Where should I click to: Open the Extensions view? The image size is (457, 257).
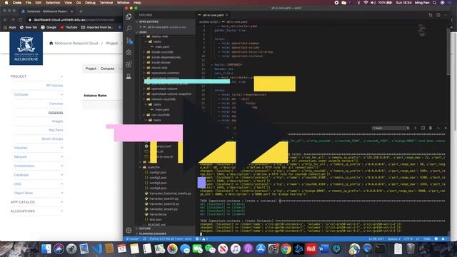pyautogui.click(x=129, y=64)
